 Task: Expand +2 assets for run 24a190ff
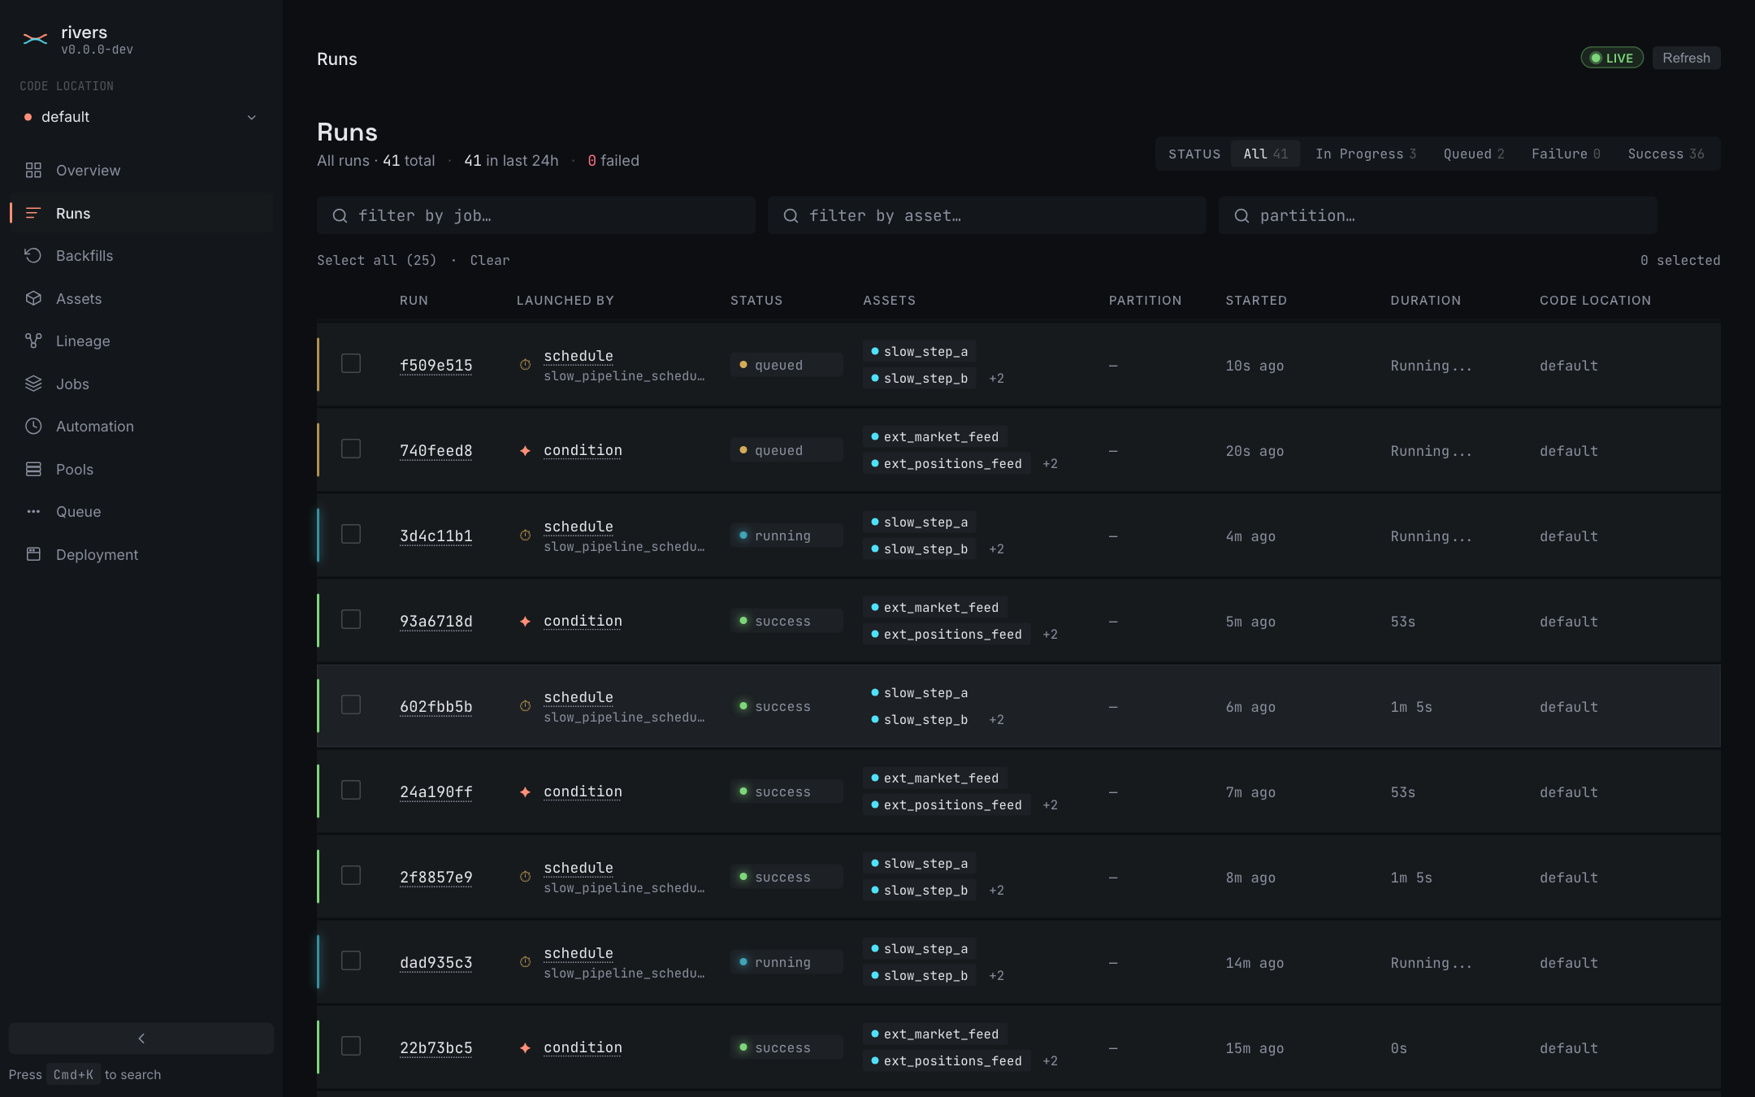tap(1051, 805)
